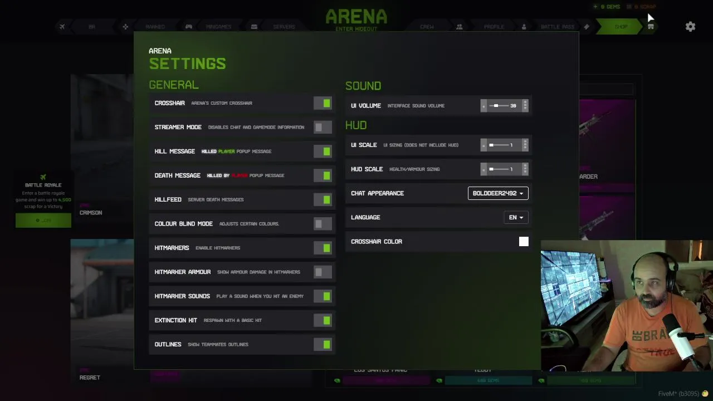Select the Crimson map thumbnail
The width and height of the screenshot is (713, 401).
point(102,148)
